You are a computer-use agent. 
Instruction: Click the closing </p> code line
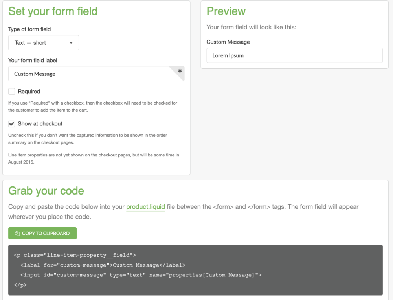coord(20,285)
